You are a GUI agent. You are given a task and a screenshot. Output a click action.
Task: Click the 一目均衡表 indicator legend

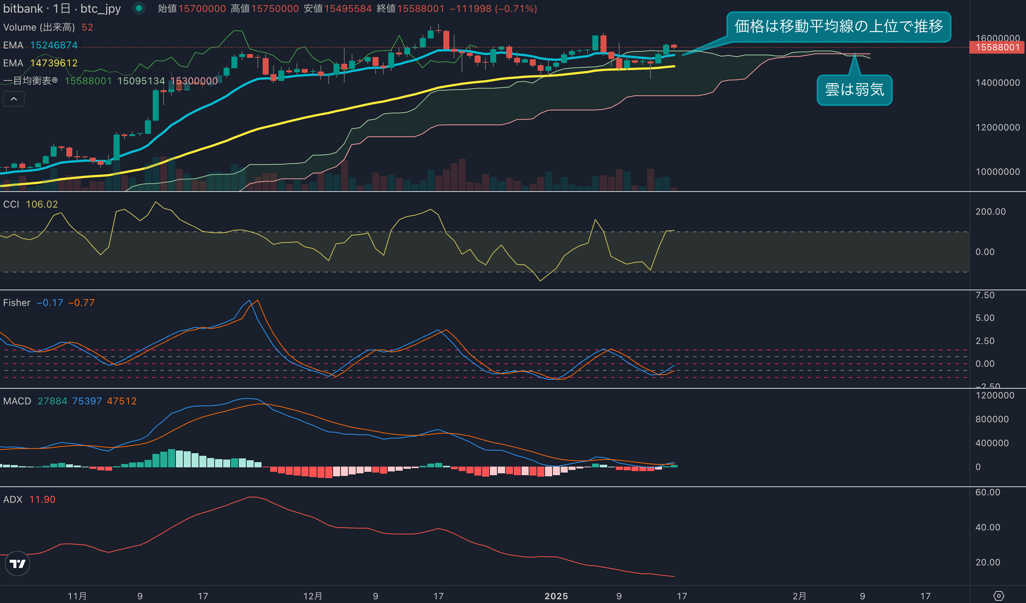pos(31,81)
